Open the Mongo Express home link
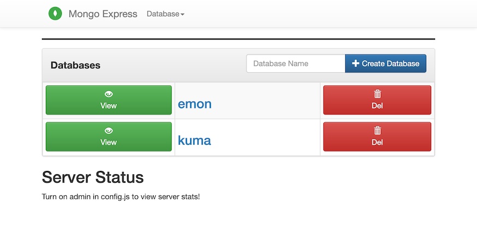Viewport: 477px width, 246px height. coord(103,14)
